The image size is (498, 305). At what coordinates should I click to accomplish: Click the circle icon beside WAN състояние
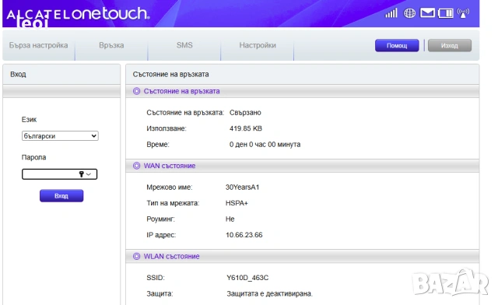coord(137,166)
